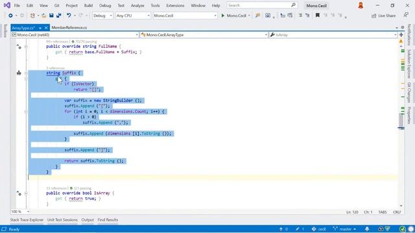Click the 2 references CodeLens link above Suffix
This screenshot has height=233, width=415.
(x=55, y=68)
